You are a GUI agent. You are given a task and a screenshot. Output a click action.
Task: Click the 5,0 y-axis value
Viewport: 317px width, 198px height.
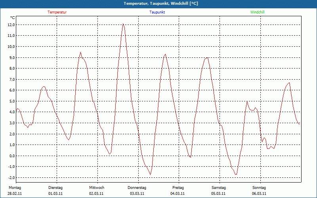click(x=12, y=101)
